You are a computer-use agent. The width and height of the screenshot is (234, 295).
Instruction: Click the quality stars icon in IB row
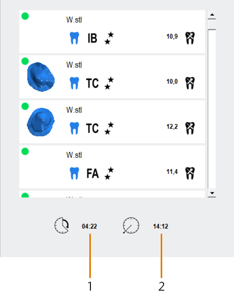tap(109, 38)
